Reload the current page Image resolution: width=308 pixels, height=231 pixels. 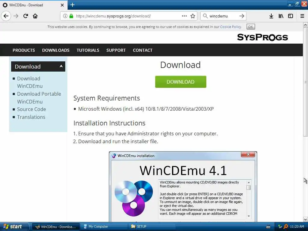26,16
